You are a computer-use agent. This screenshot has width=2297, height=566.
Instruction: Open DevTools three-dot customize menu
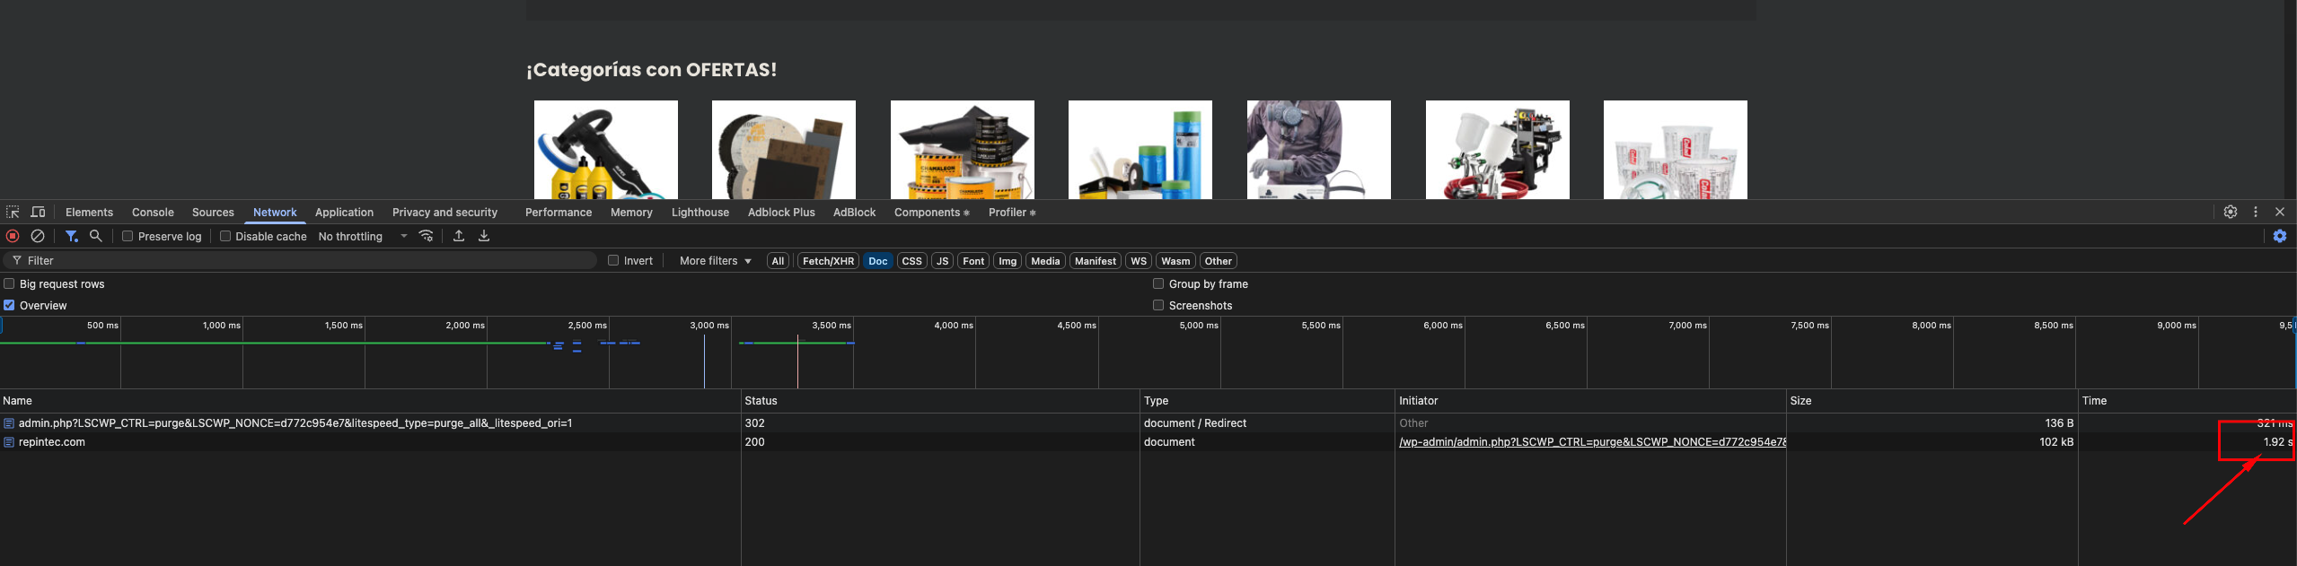point(2256,213)
